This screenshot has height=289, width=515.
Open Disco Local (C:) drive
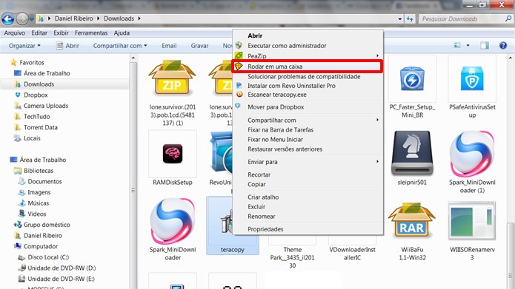48,257
